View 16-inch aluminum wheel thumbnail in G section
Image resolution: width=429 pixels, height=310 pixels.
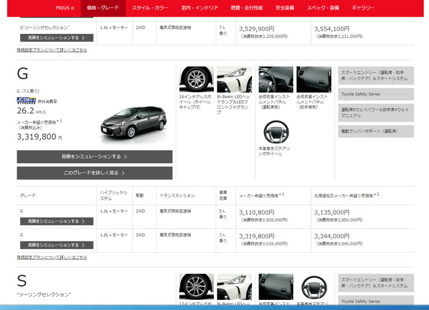(x=197, y=79)
